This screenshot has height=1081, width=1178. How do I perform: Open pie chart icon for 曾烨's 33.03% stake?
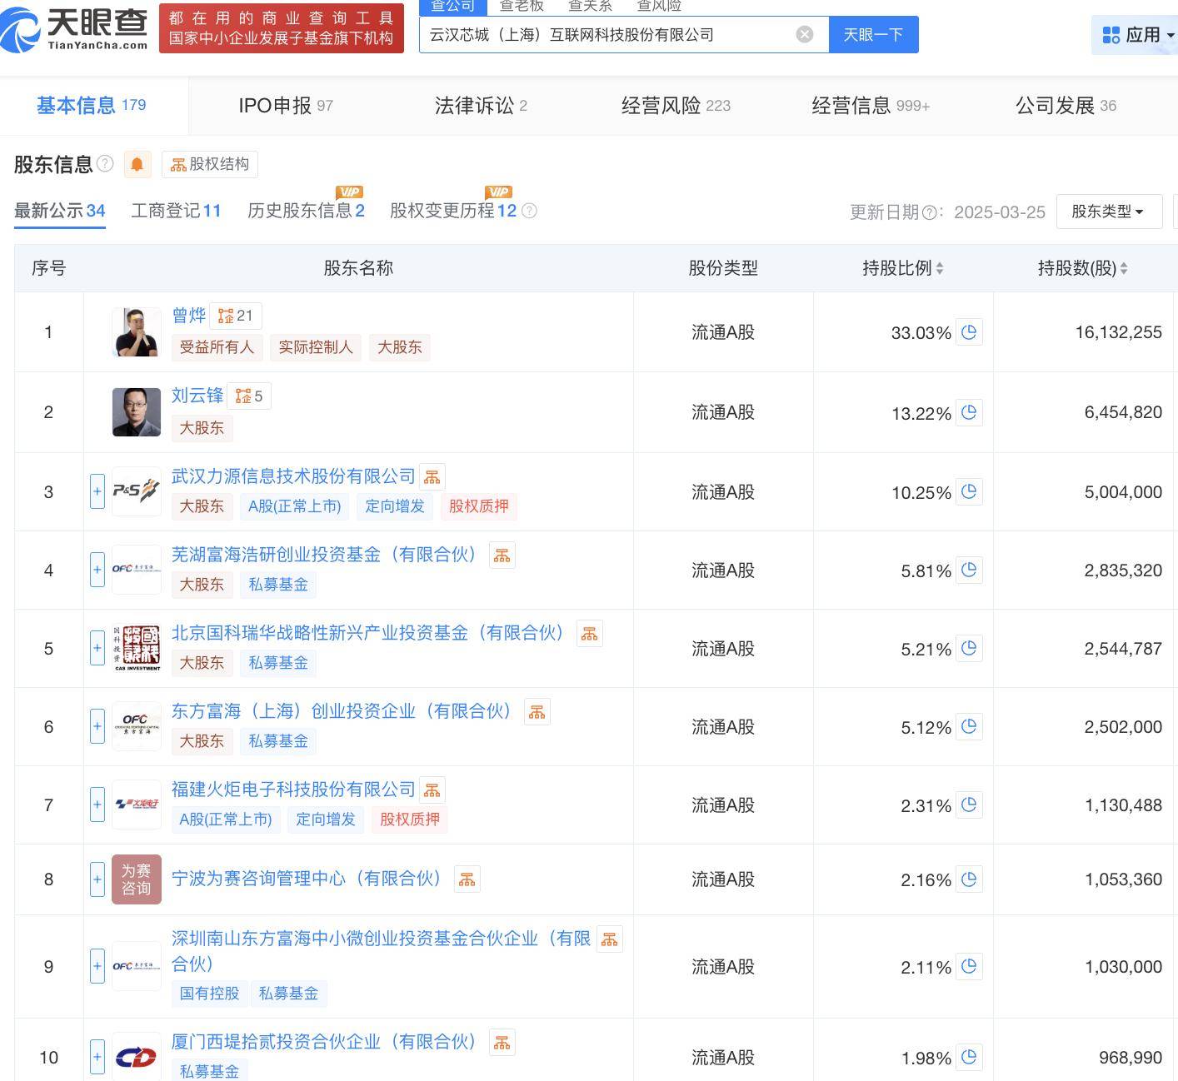pos(968,332)
